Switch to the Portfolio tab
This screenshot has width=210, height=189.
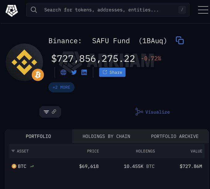point(38,136)
